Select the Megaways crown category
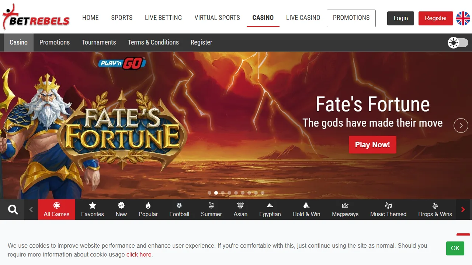The height and width of the screenshot is (265, 472). 345,209
